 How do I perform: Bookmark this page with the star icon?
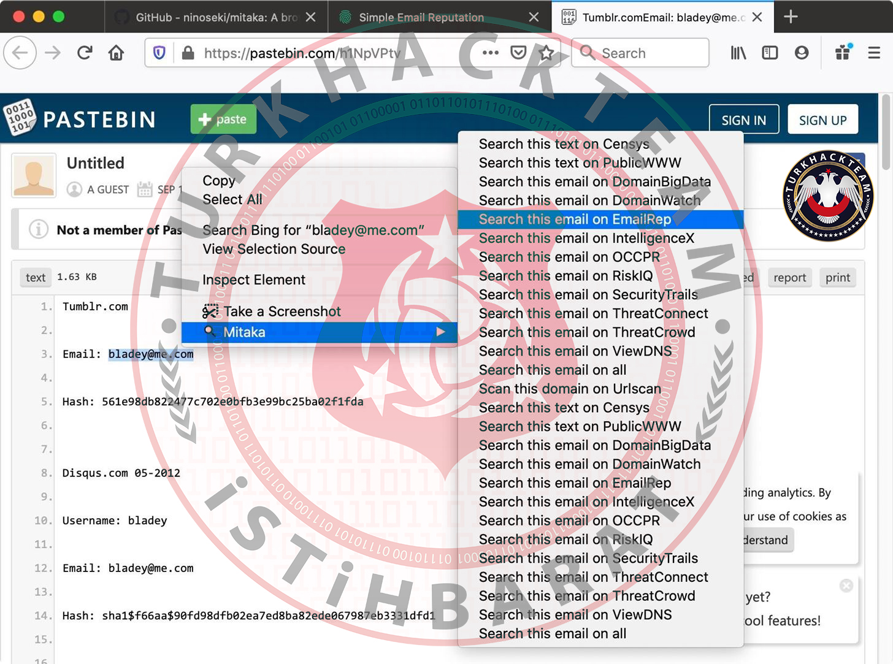546,53
